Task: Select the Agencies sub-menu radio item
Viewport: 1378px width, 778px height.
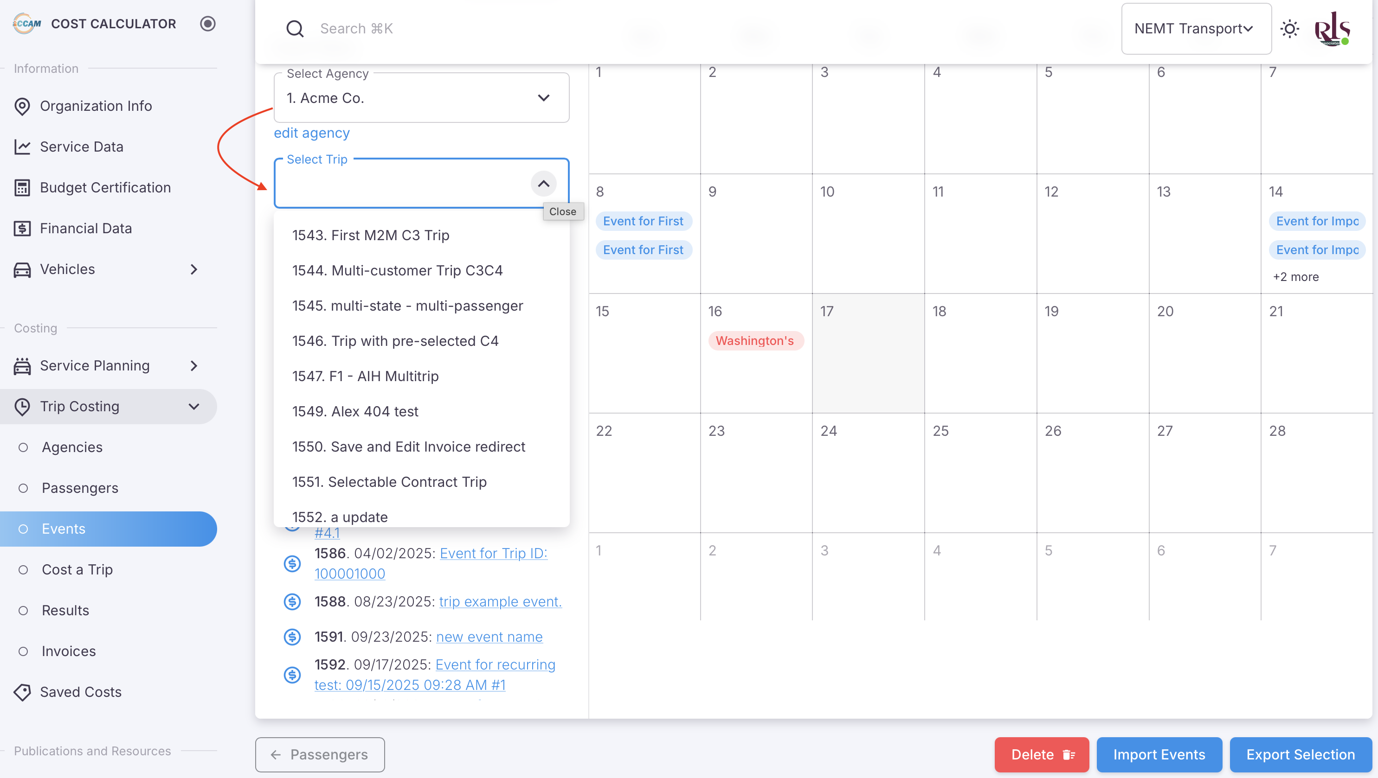Action: 23,447
